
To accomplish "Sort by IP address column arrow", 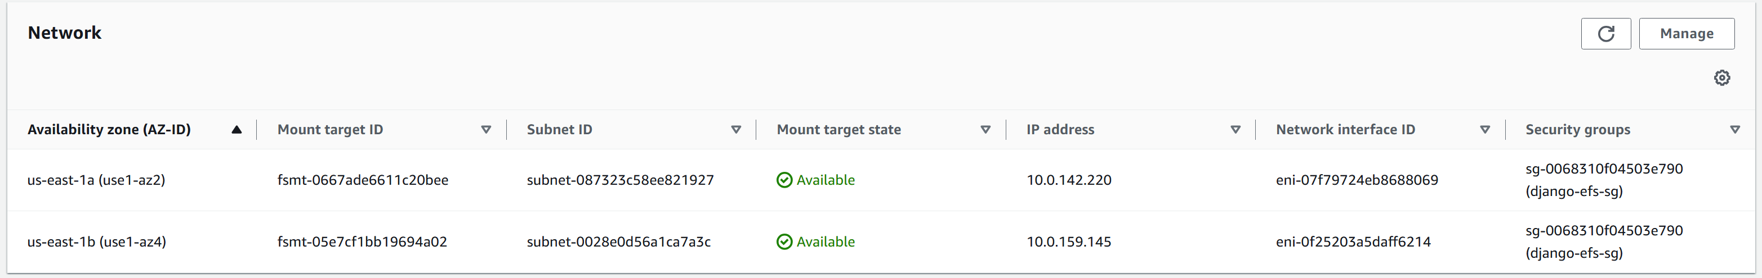I will tap(1235, 130).
